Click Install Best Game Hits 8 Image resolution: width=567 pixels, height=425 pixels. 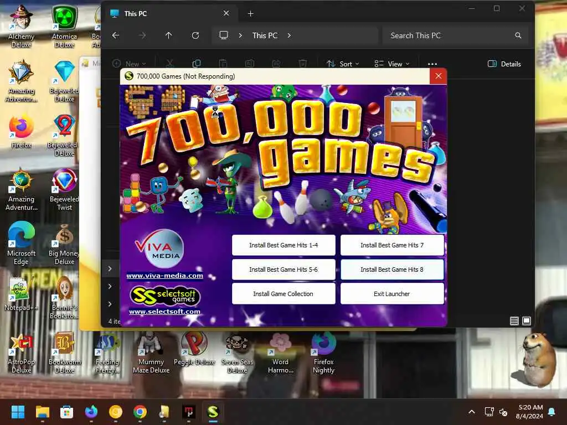(392, 269)
